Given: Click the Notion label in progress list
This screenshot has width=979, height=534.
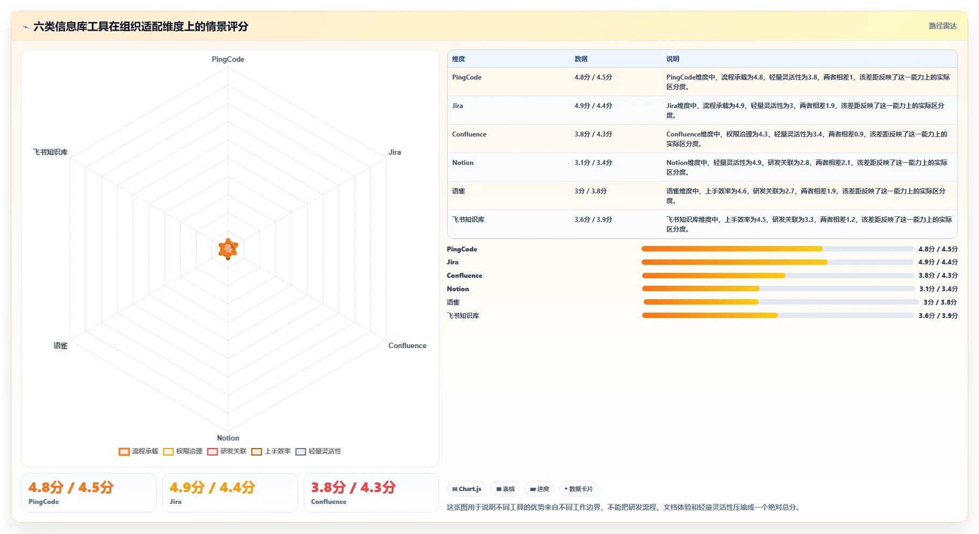Looking at the screenshot, I should [458, 289].
